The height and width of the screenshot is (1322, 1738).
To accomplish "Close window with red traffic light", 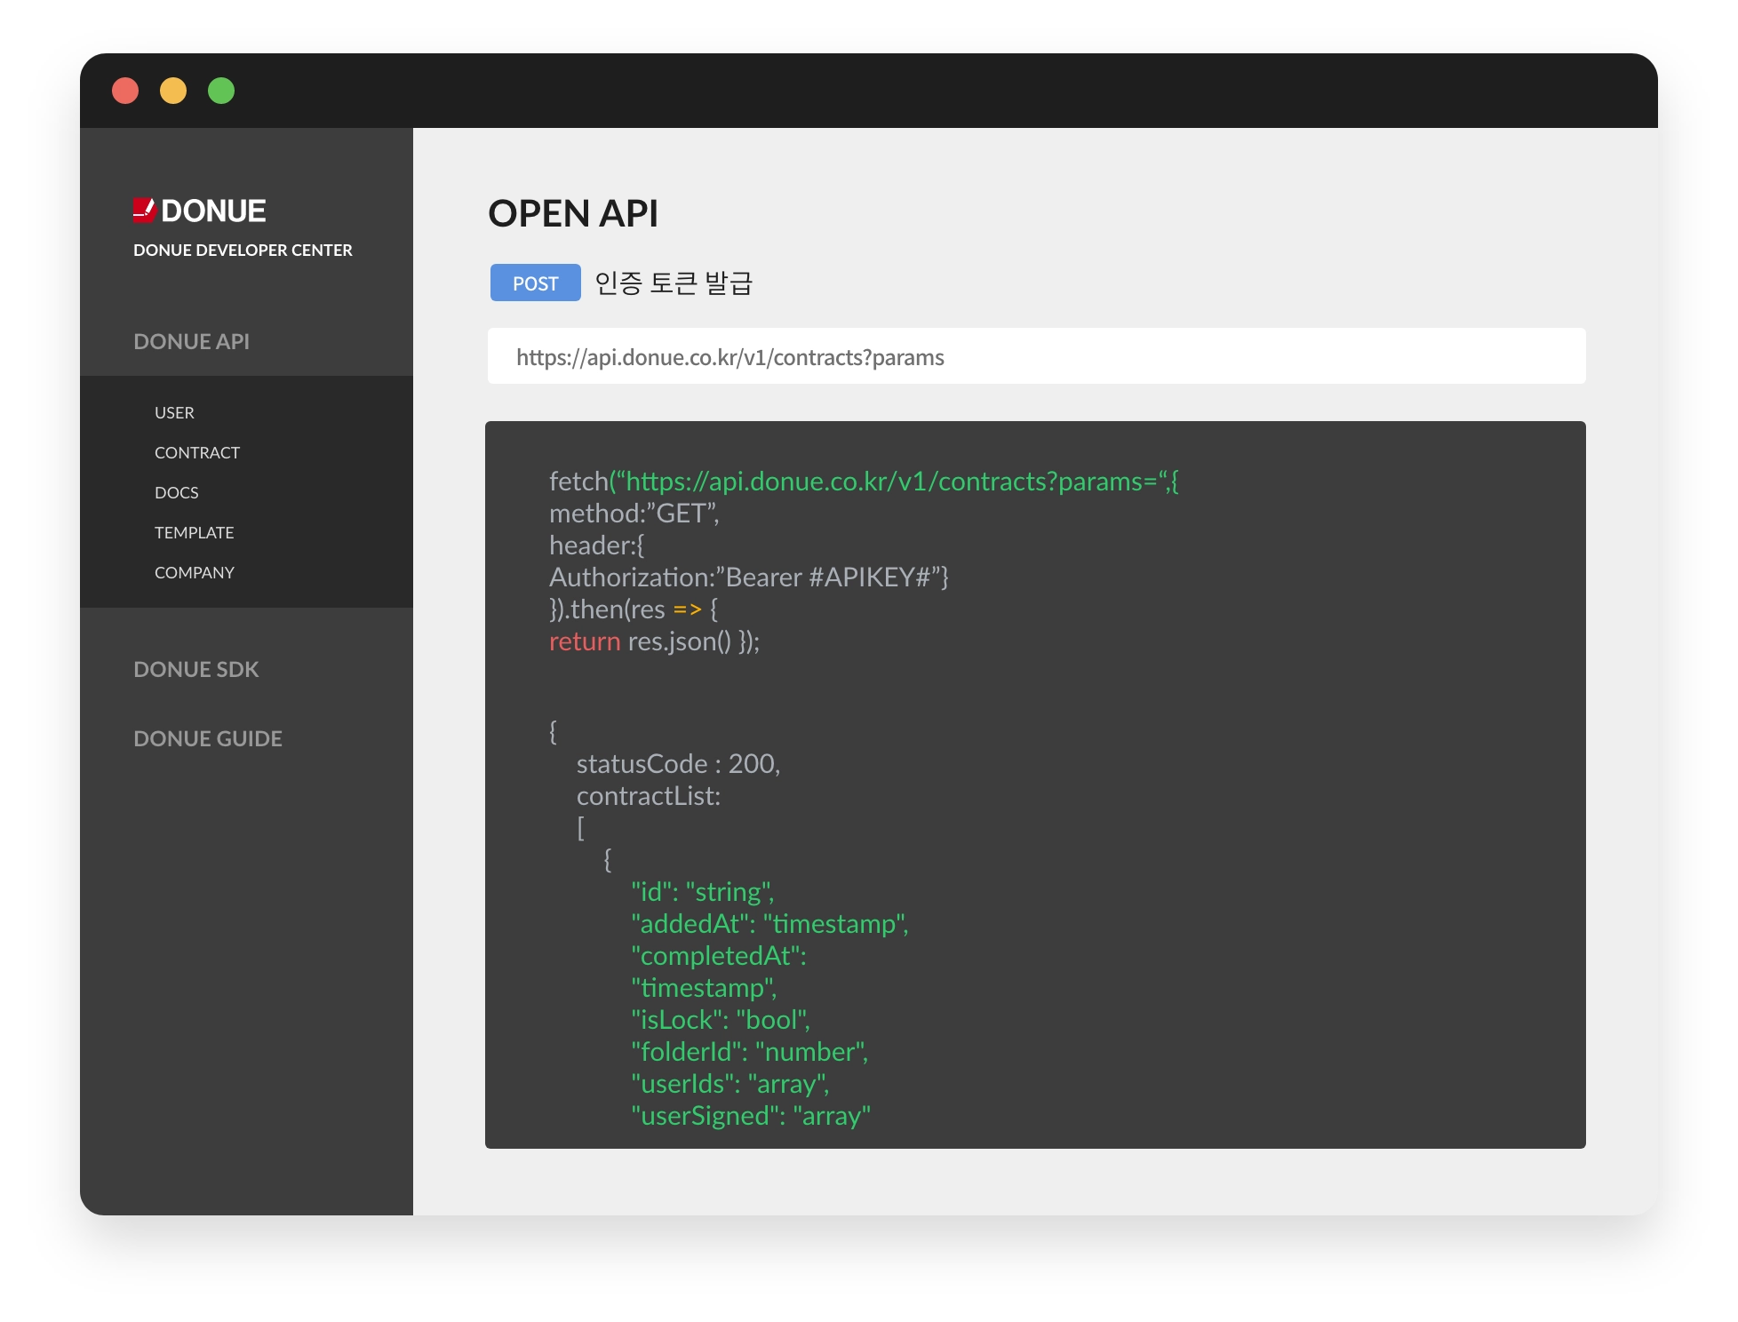I will tap(125, 91).
